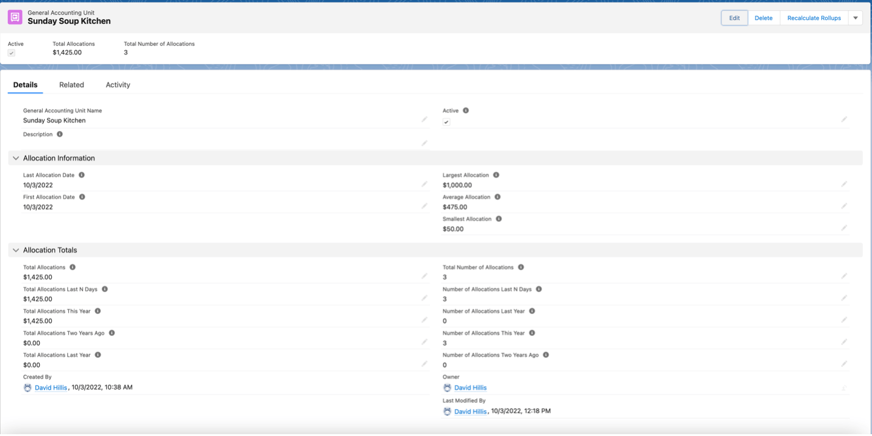This screenshot has width=872, height=436.
Task: Click header Total Allocations $1,425.00 value
Action: 67,52
